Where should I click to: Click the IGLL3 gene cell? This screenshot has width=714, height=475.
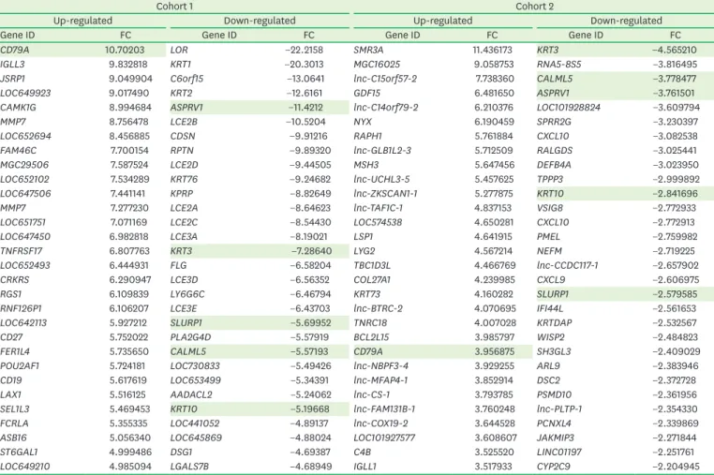click(x=12, y=65)
